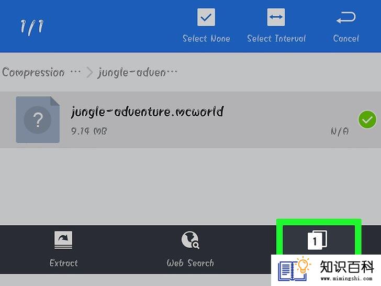Tap the Extract label
The image size is (381, 286).
point(63,263)
